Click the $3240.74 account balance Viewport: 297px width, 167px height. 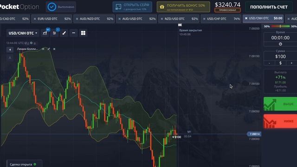[x=227, y=5]
